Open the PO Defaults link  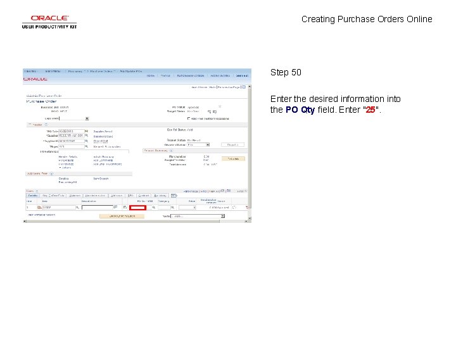(66, 160)
